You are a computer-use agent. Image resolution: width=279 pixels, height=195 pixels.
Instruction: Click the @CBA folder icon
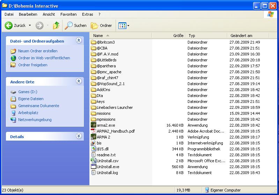click(94, 48)
